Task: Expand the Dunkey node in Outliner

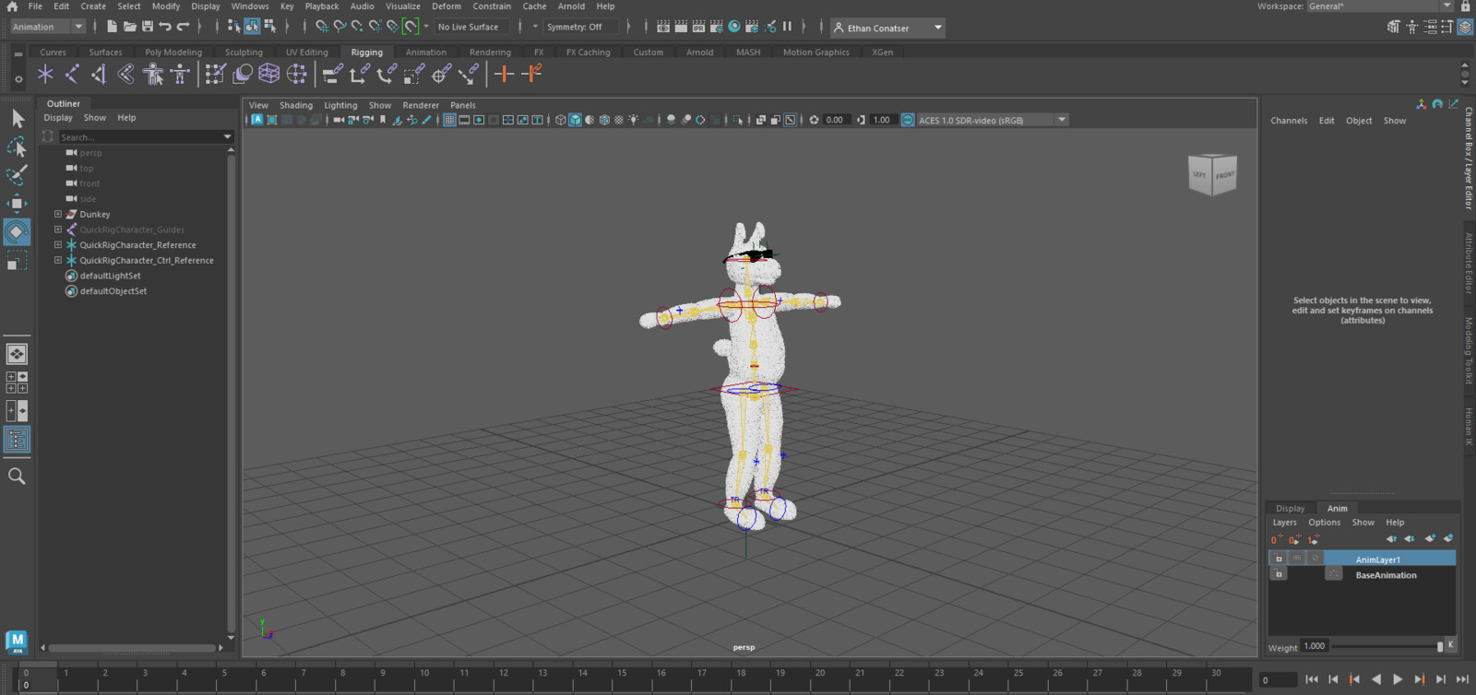Action: 58,214
